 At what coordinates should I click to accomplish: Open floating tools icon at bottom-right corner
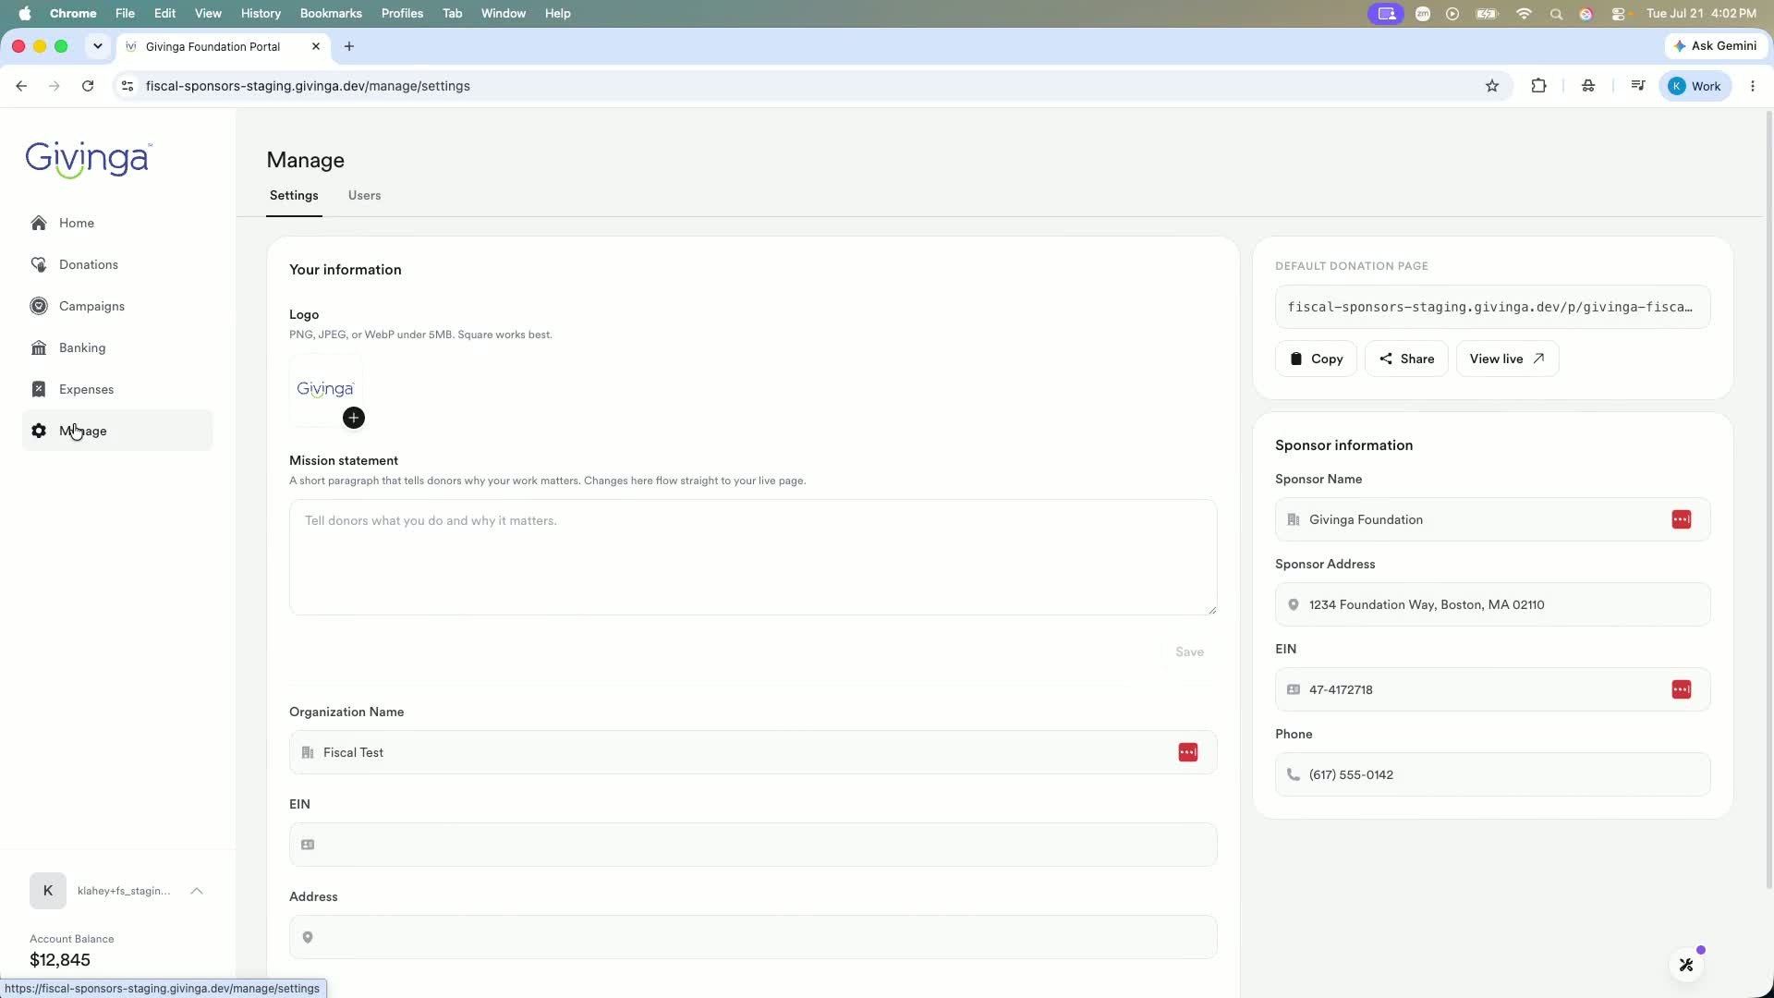pos(1686,965)
